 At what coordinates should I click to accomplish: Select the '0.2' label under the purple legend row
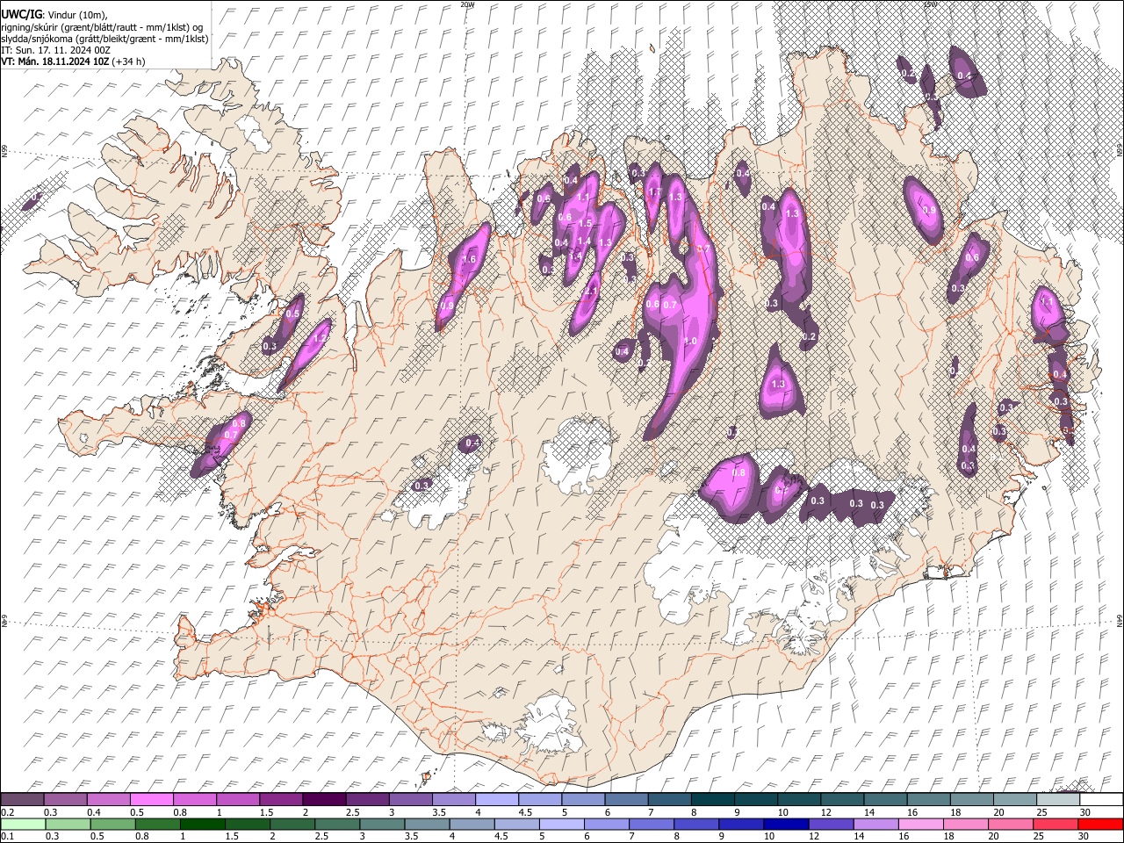pos(6,812)
